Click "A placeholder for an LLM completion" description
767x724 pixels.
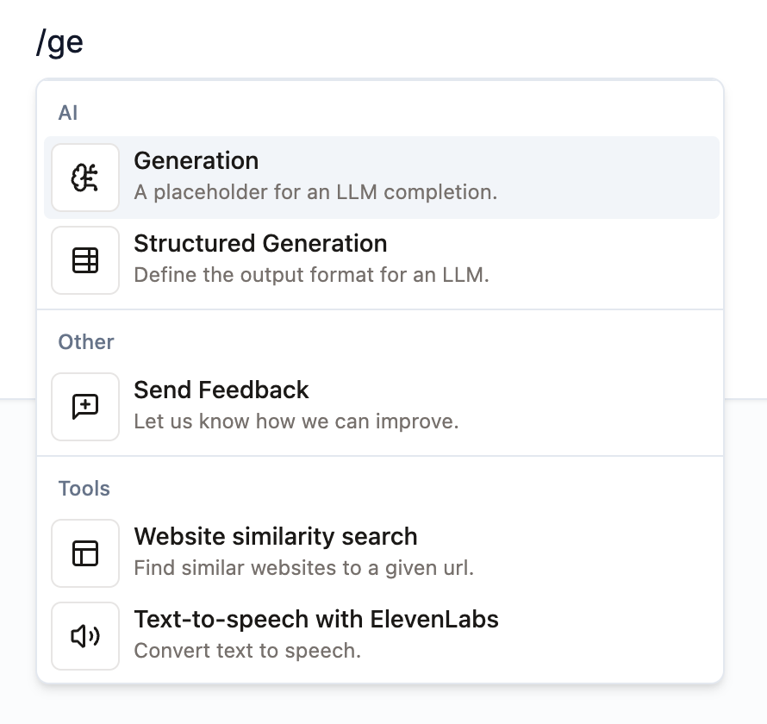(x=315, y=191)
